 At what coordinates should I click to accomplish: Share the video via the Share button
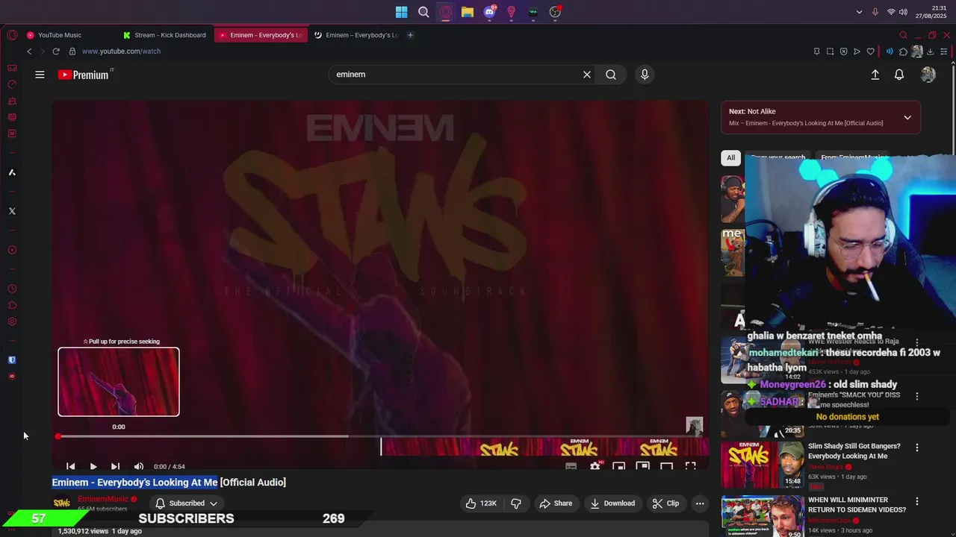tap(556, 503)
